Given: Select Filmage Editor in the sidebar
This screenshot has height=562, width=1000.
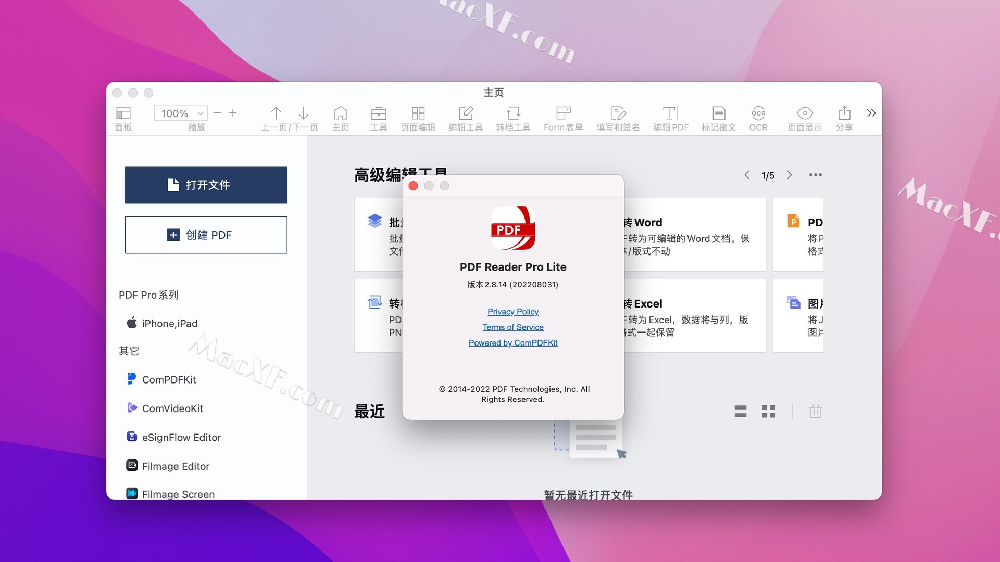Looking at the screenshot, I should 176,466.
